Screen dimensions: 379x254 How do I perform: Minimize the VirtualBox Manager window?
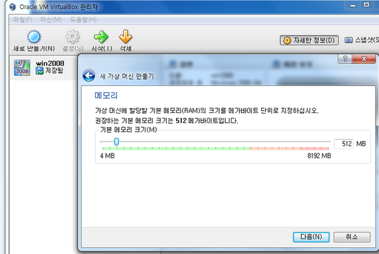353,5
